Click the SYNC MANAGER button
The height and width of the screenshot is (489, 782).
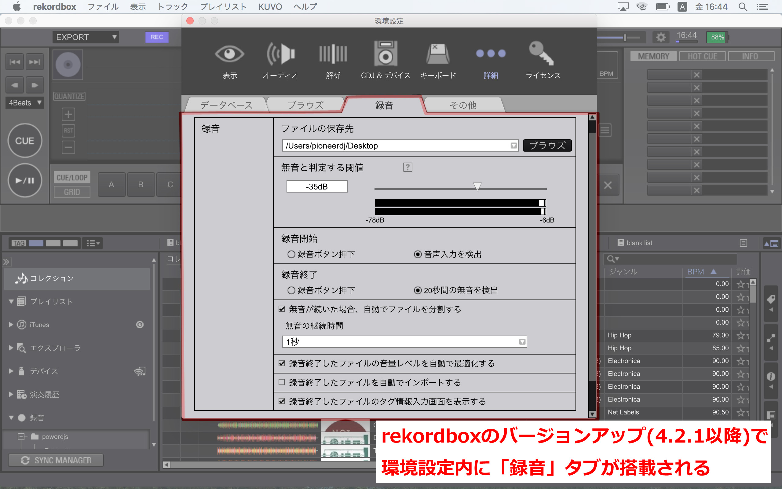point(56,460)
